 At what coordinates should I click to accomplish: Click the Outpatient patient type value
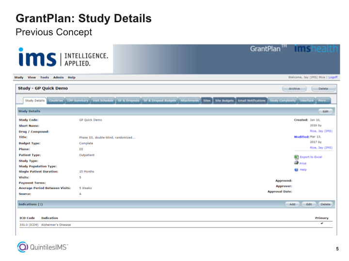[87, 155]
